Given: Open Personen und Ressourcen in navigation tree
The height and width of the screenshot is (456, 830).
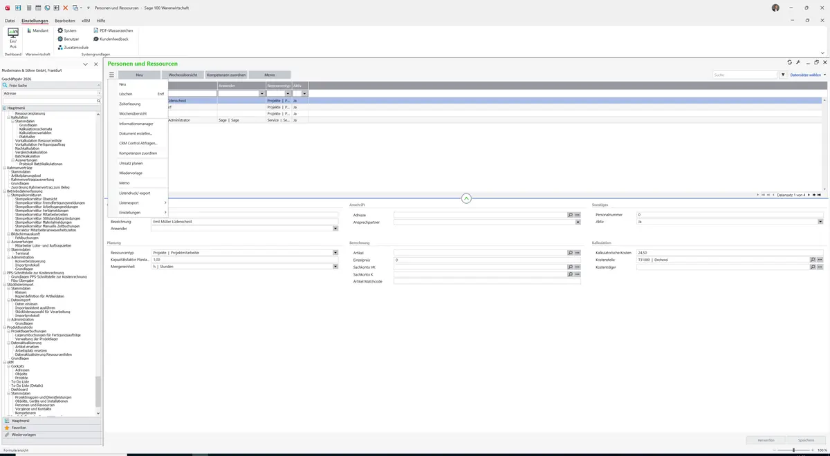Looking at the screenshot, I should 35,405.
